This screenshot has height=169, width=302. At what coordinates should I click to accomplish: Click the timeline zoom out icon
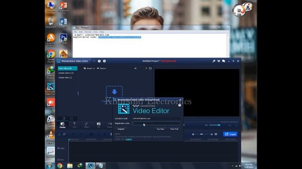(193, 134)
